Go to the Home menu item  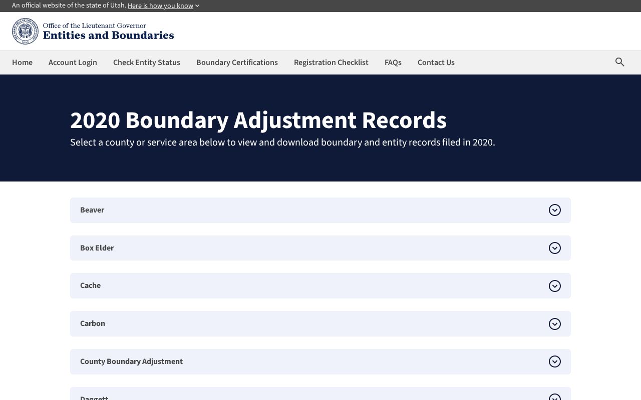(22, 62)
